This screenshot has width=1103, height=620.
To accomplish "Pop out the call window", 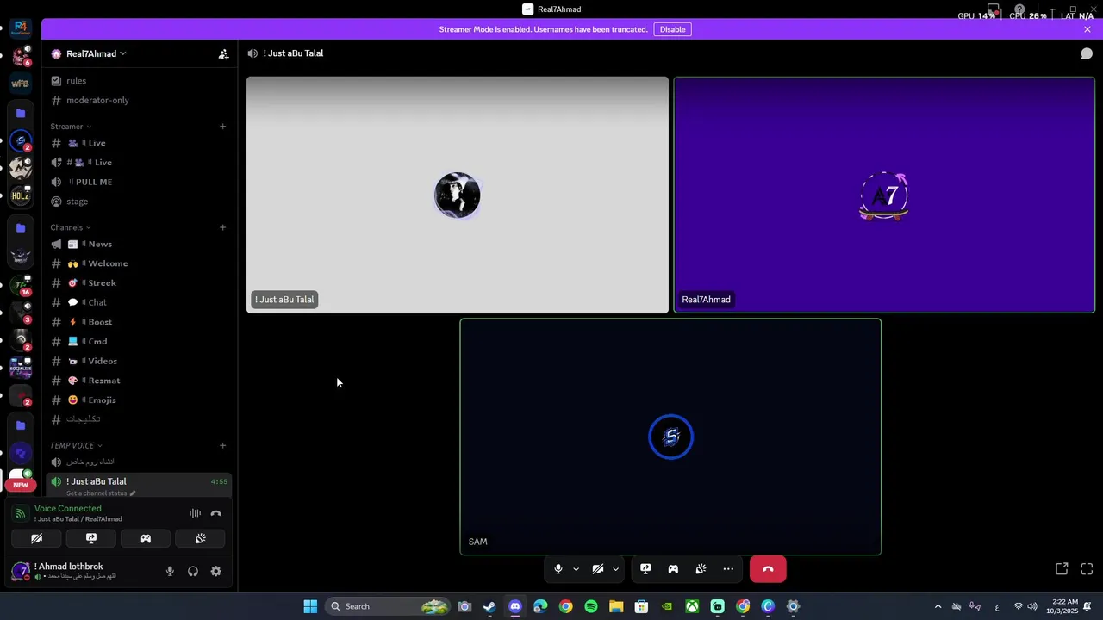I will 1062,569.
